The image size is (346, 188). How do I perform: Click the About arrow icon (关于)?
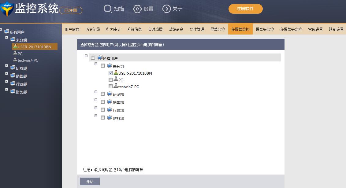pos(166,9)
